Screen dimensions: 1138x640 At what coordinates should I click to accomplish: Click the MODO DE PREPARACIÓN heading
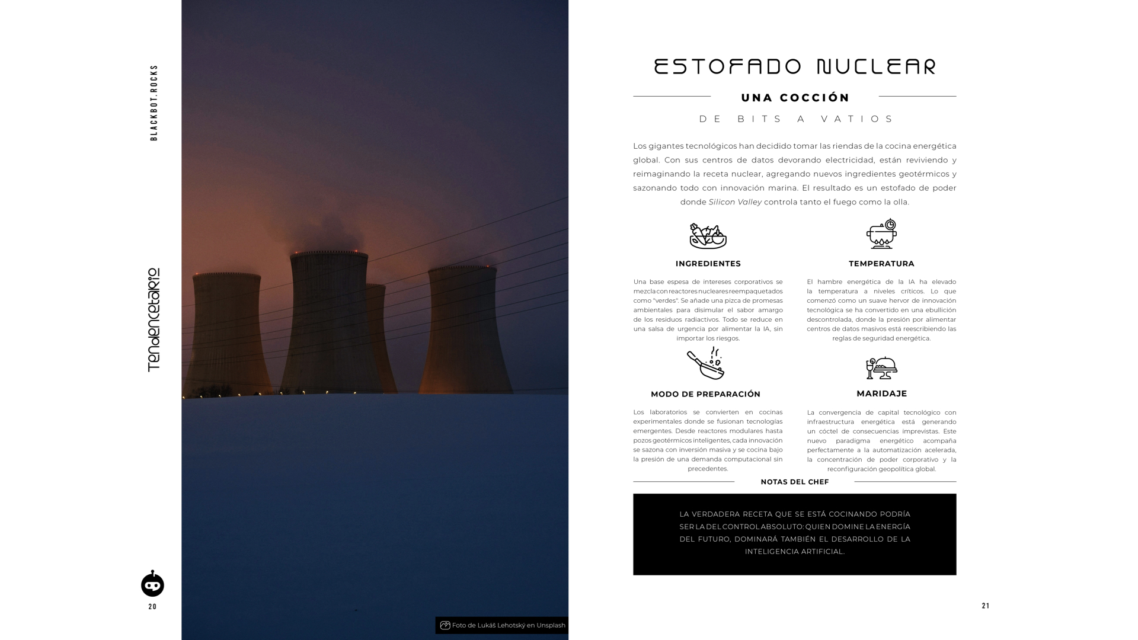[x=705, y=394]
